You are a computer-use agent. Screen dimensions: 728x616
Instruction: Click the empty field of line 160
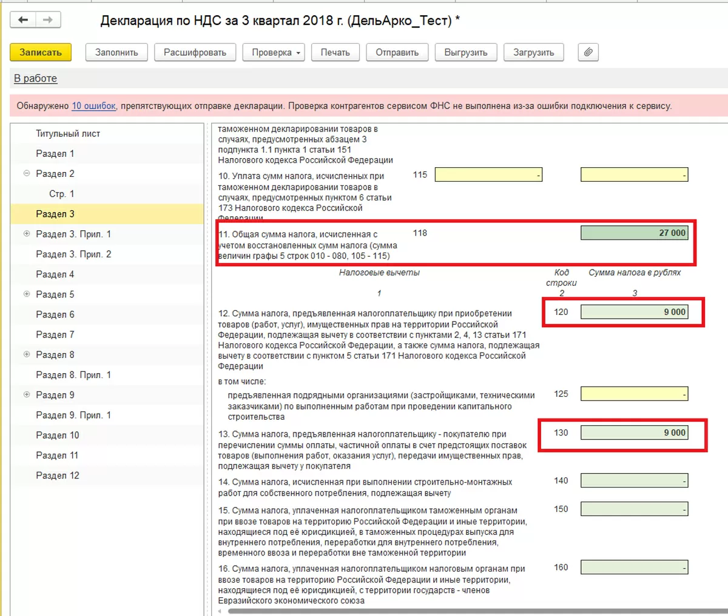[635, 568]
